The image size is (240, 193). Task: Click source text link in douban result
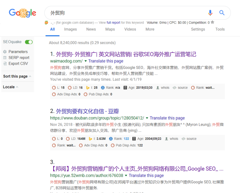click(x=192, y=139)
